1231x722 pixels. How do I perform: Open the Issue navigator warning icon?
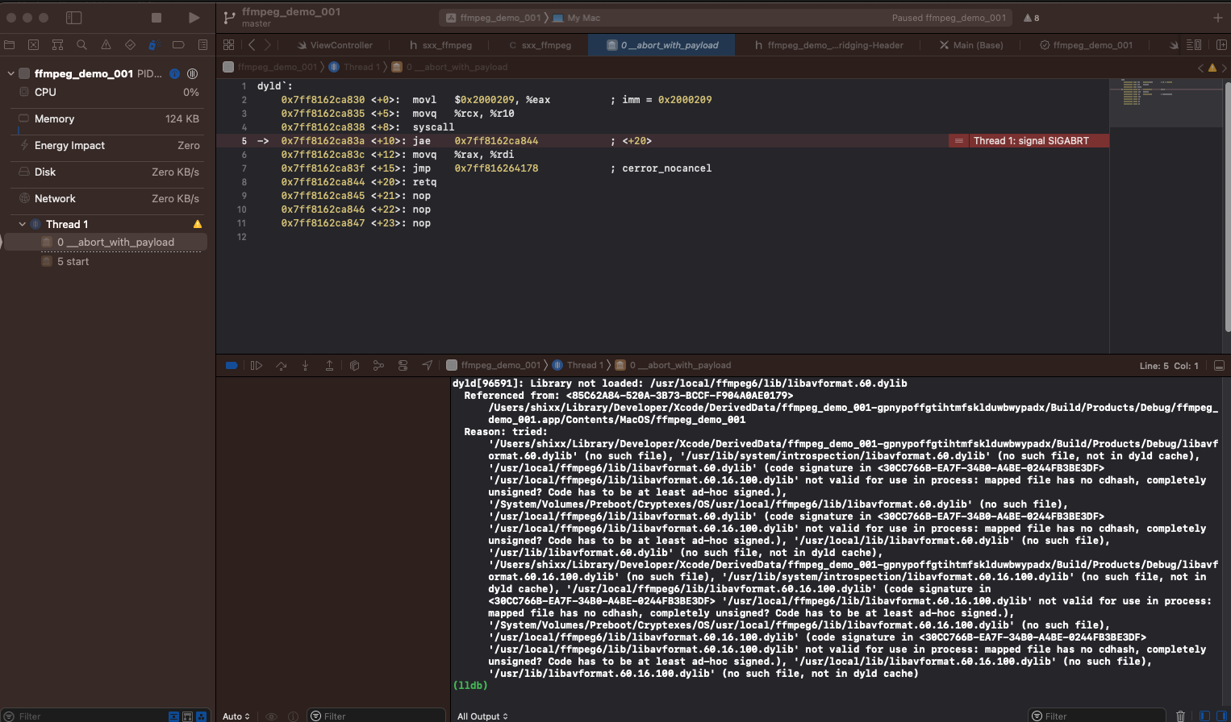106,45
